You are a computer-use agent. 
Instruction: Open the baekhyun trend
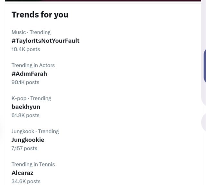point(26,107)
